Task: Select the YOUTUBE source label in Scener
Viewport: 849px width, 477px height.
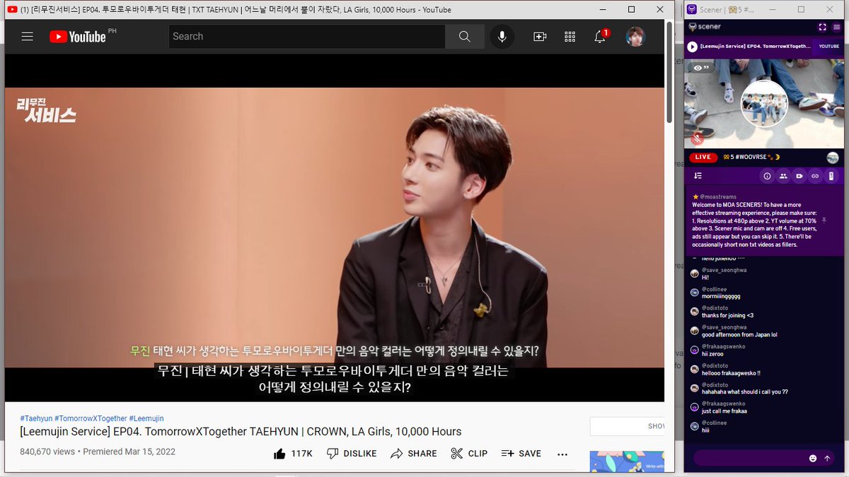Action: 828,47
